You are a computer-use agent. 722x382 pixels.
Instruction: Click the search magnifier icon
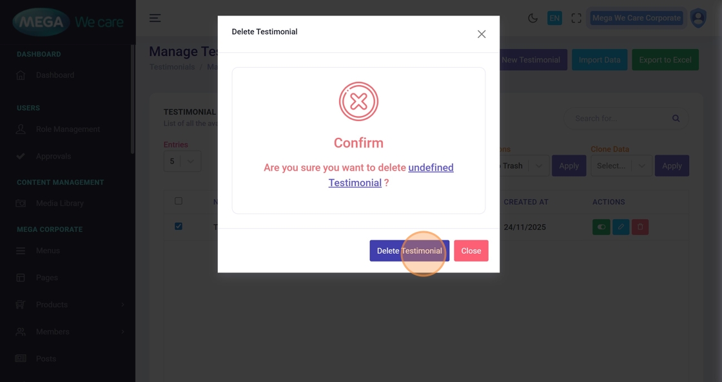(x=676, y=119)
